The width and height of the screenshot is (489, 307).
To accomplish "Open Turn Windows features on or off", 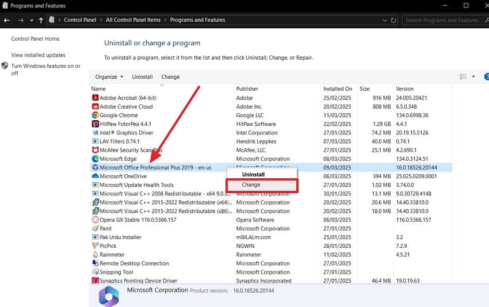I will [45, 70].
